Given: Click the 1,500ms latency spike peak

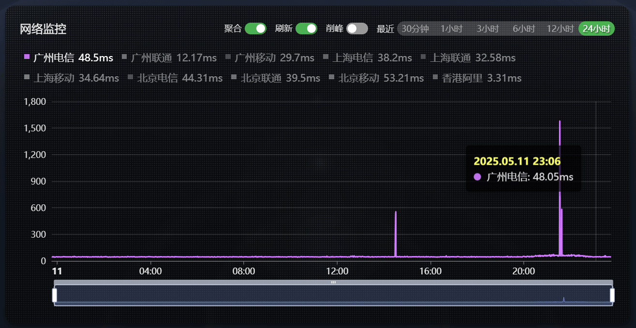Looking at the screenshot, I should [560, 122].
